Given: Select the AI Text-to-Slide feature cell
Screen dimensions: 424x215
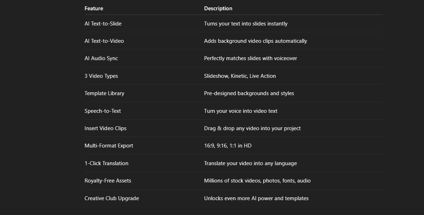Looking at the screenshot, I should coord(103,24).
